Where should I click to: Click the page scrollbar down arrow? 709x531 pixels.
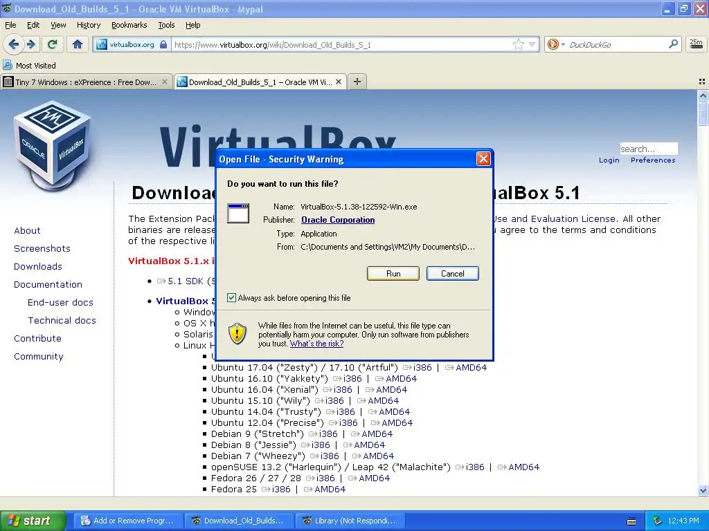(x=703, y=490)
